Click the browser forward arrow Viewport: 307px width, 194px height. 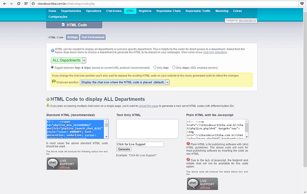(12, 4)
